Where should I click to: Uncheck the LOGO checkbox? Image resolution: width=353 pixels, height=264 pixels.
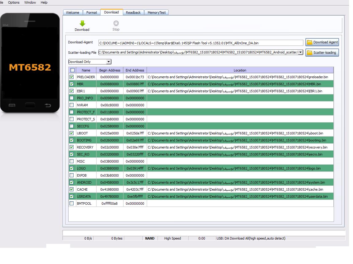[72, 168]
